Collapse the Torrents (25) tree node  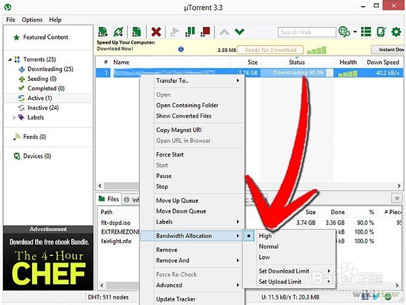10,59
